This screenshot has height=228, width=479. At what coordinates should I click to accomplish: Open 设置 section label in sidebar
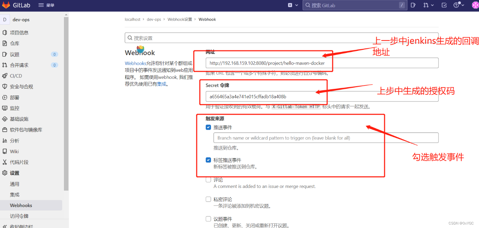[x=15, y=173]
